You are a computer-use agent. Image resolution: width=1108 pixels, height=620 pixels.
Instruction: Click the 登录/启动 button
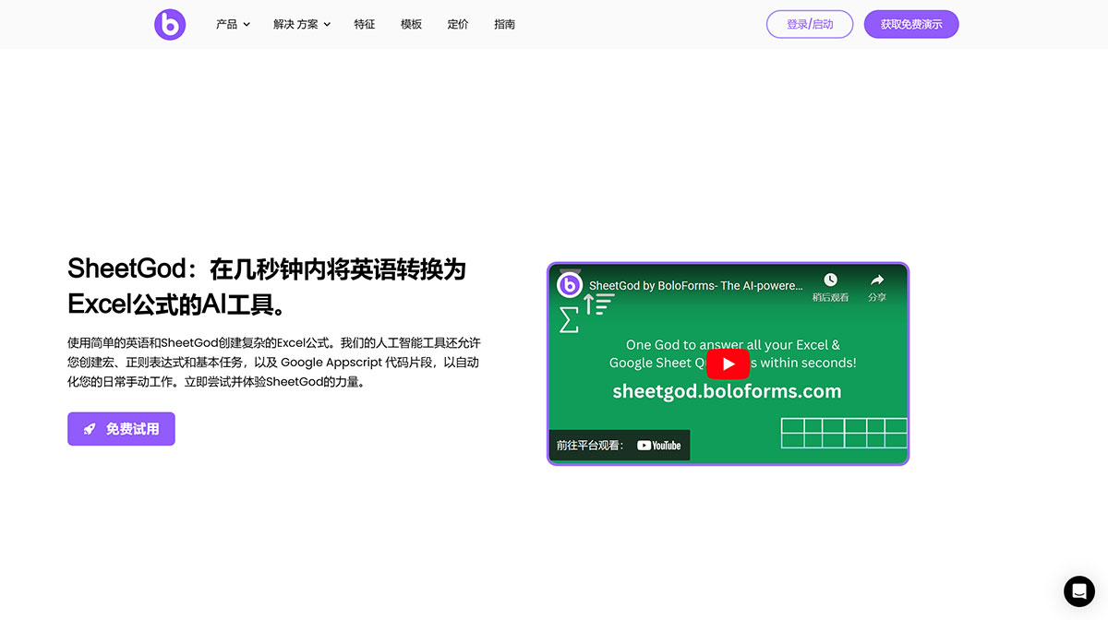(x=810, y=24)
